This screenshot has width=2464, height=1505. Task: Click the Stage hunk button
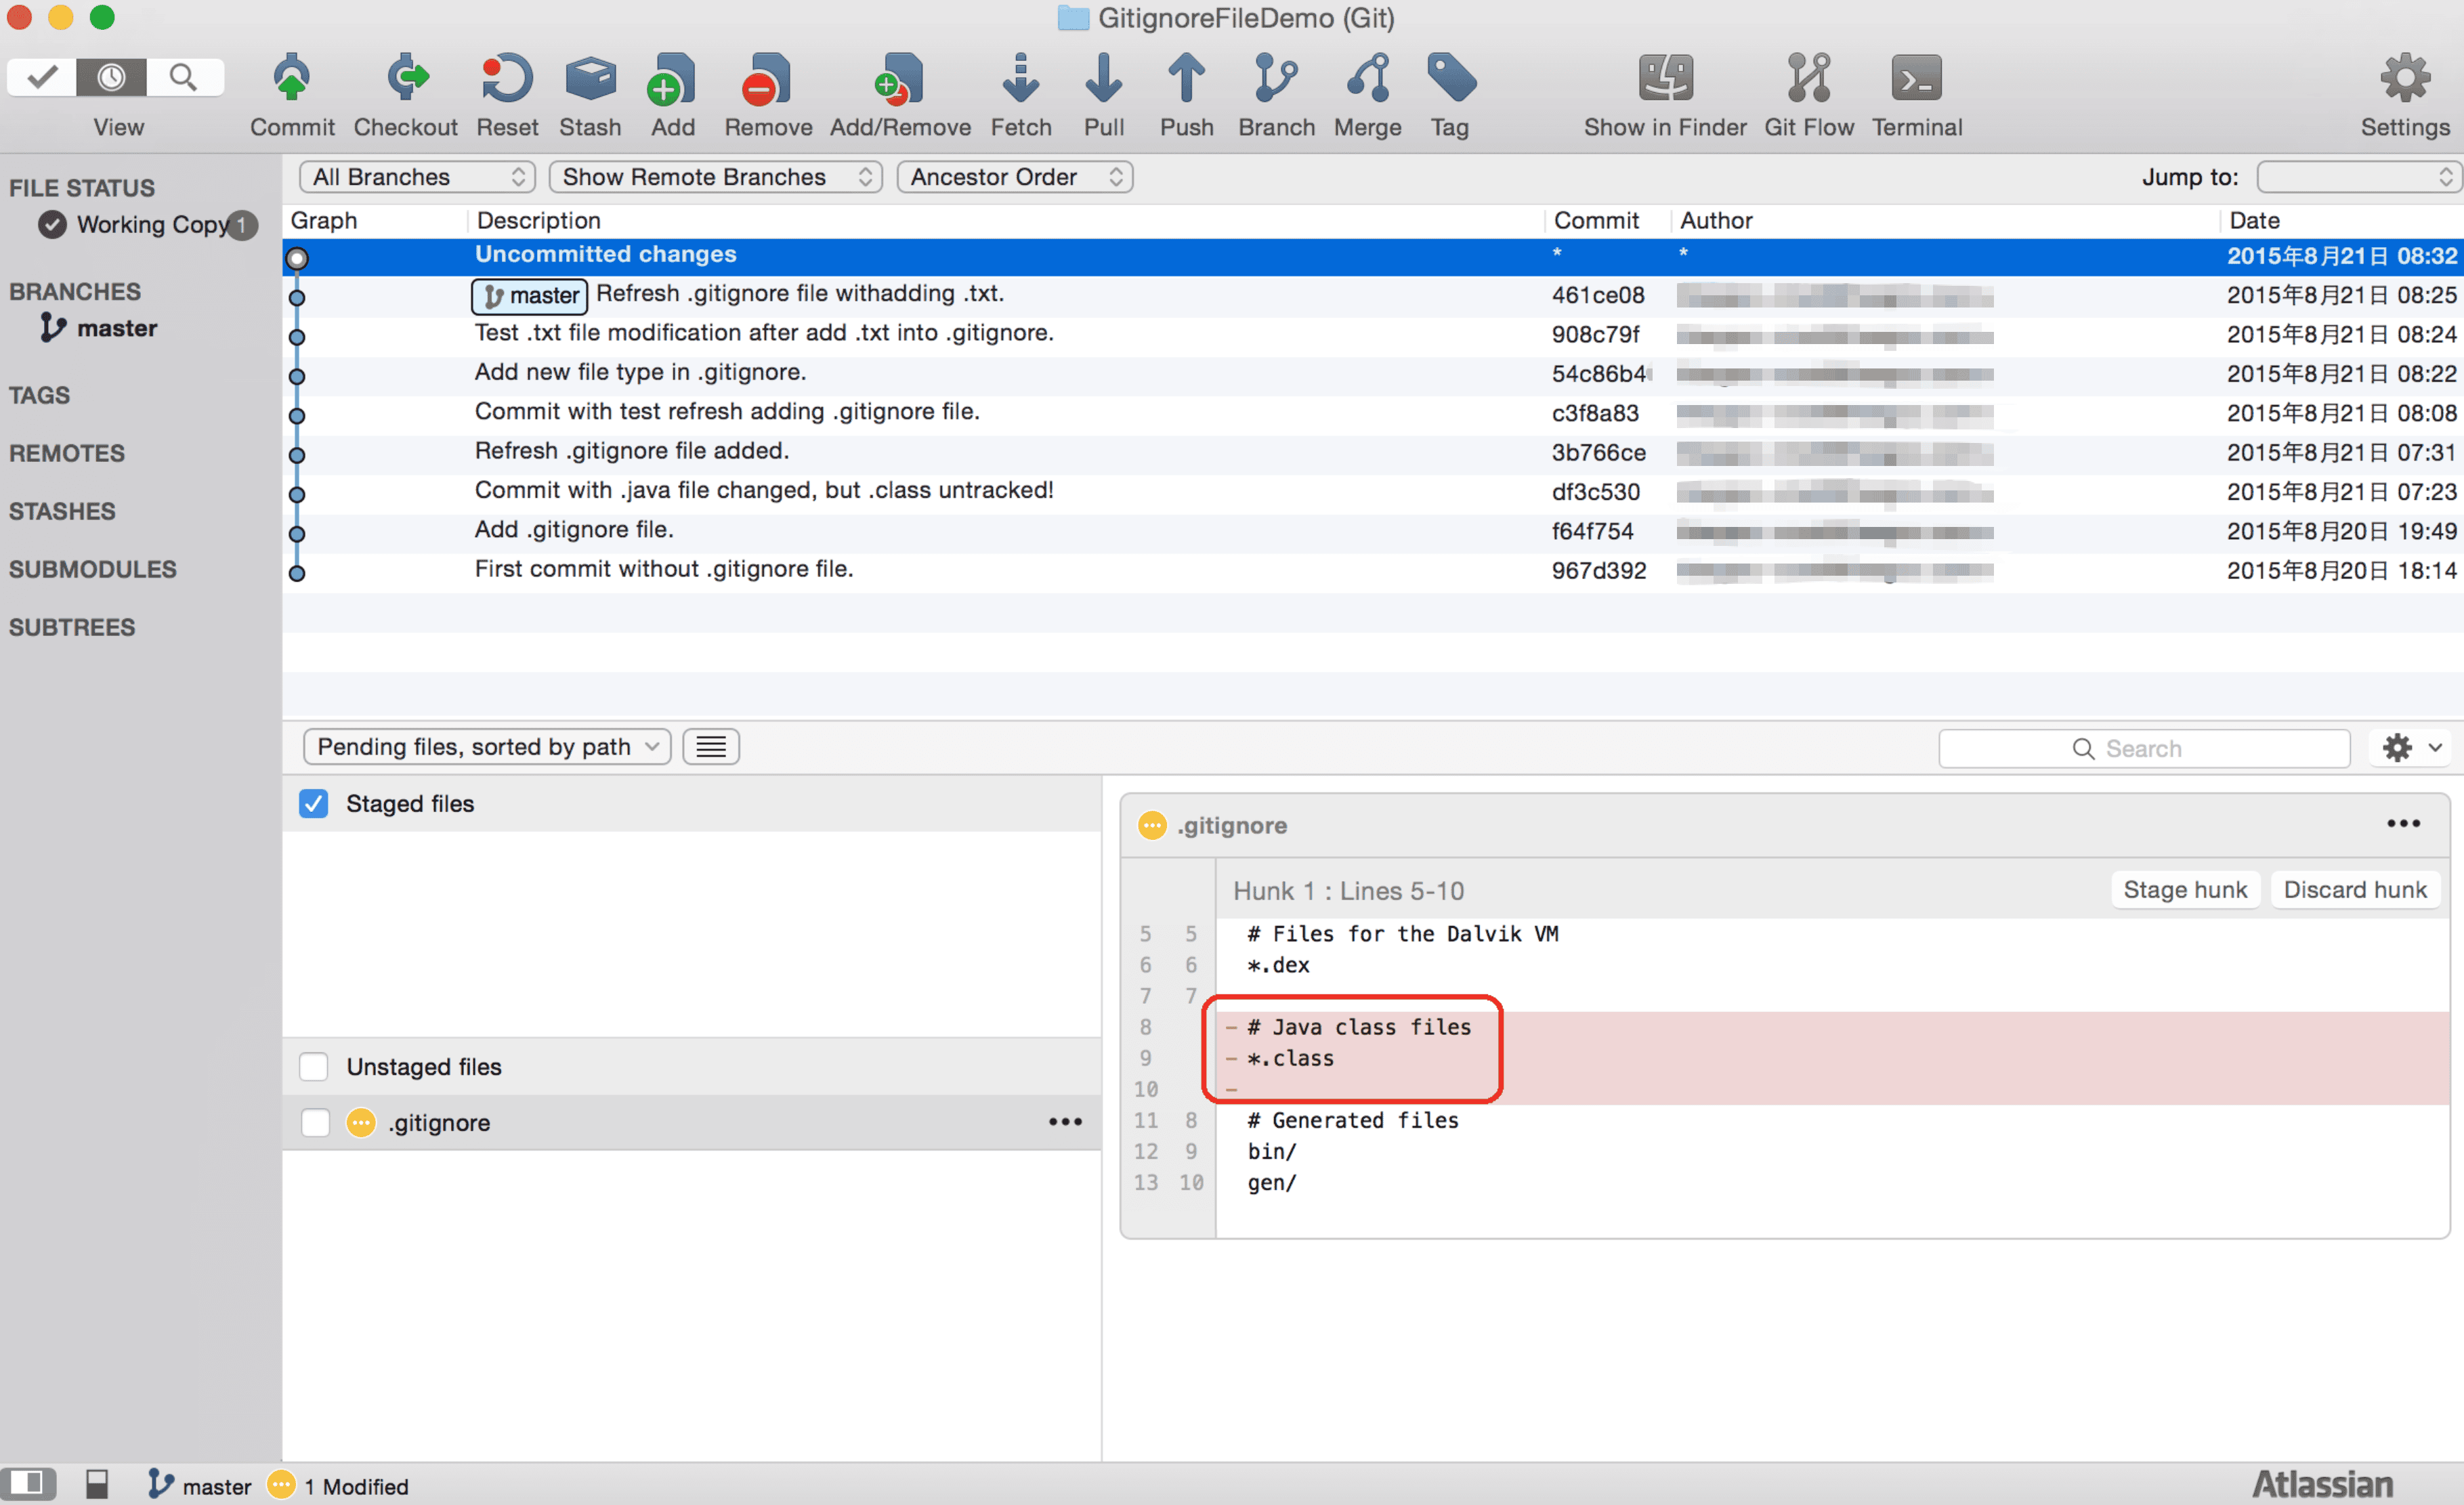[2185, 889]
